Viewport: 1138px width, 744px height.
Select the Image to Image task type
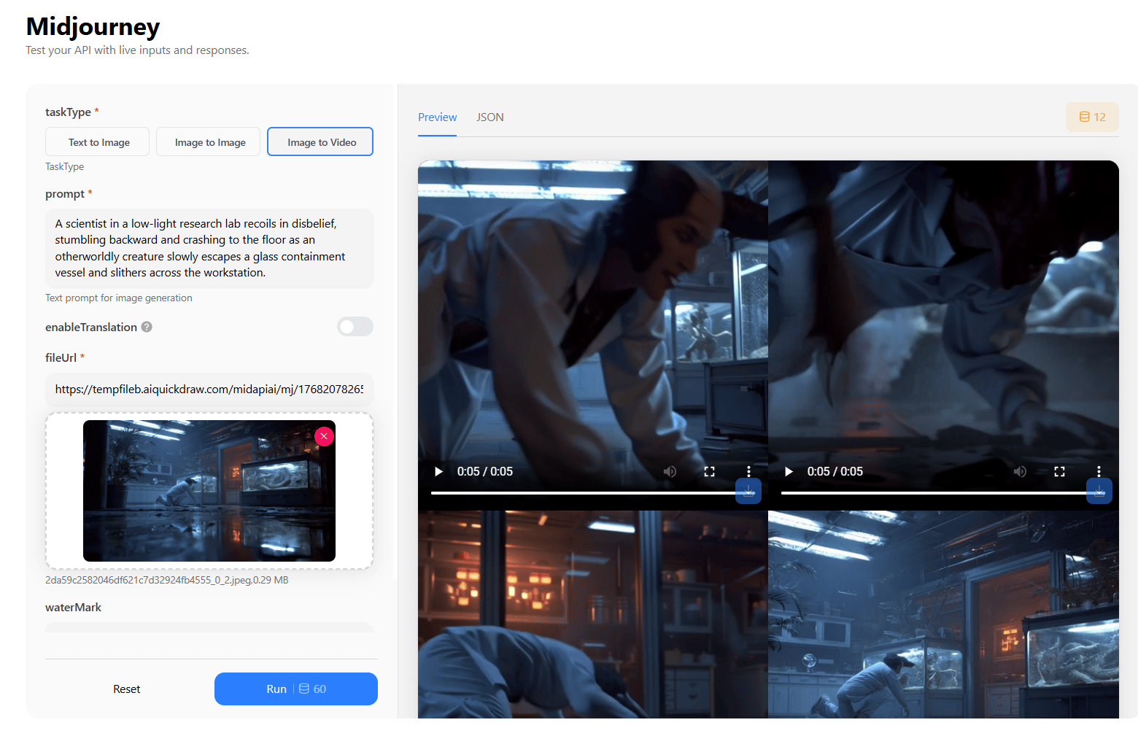[x=209, y=142]
